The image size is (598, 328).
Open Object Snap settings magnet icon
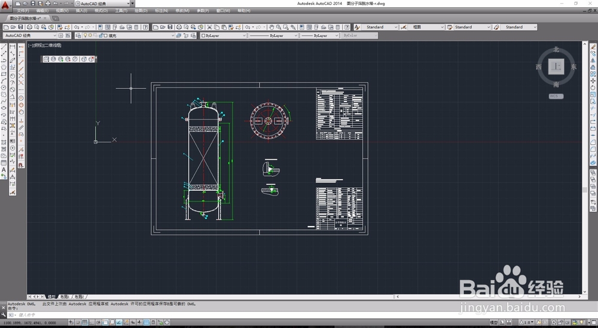pos(22,165)
